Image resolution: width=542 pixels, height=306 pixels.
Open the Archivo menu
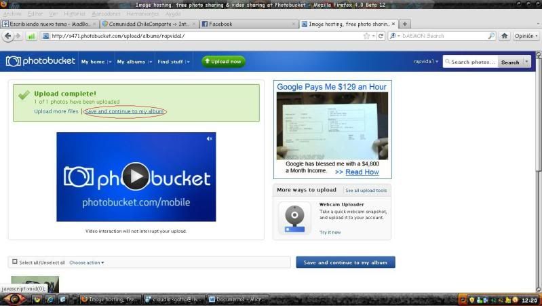12,14
